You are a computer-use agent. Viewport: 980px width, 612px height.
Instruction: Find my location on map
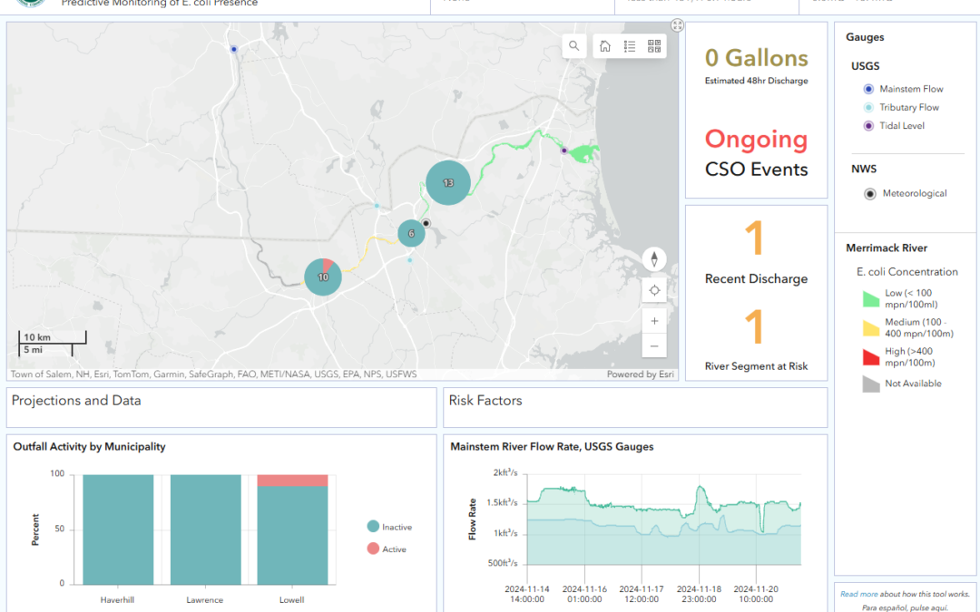pyautogui.click(x=653, y=291)
